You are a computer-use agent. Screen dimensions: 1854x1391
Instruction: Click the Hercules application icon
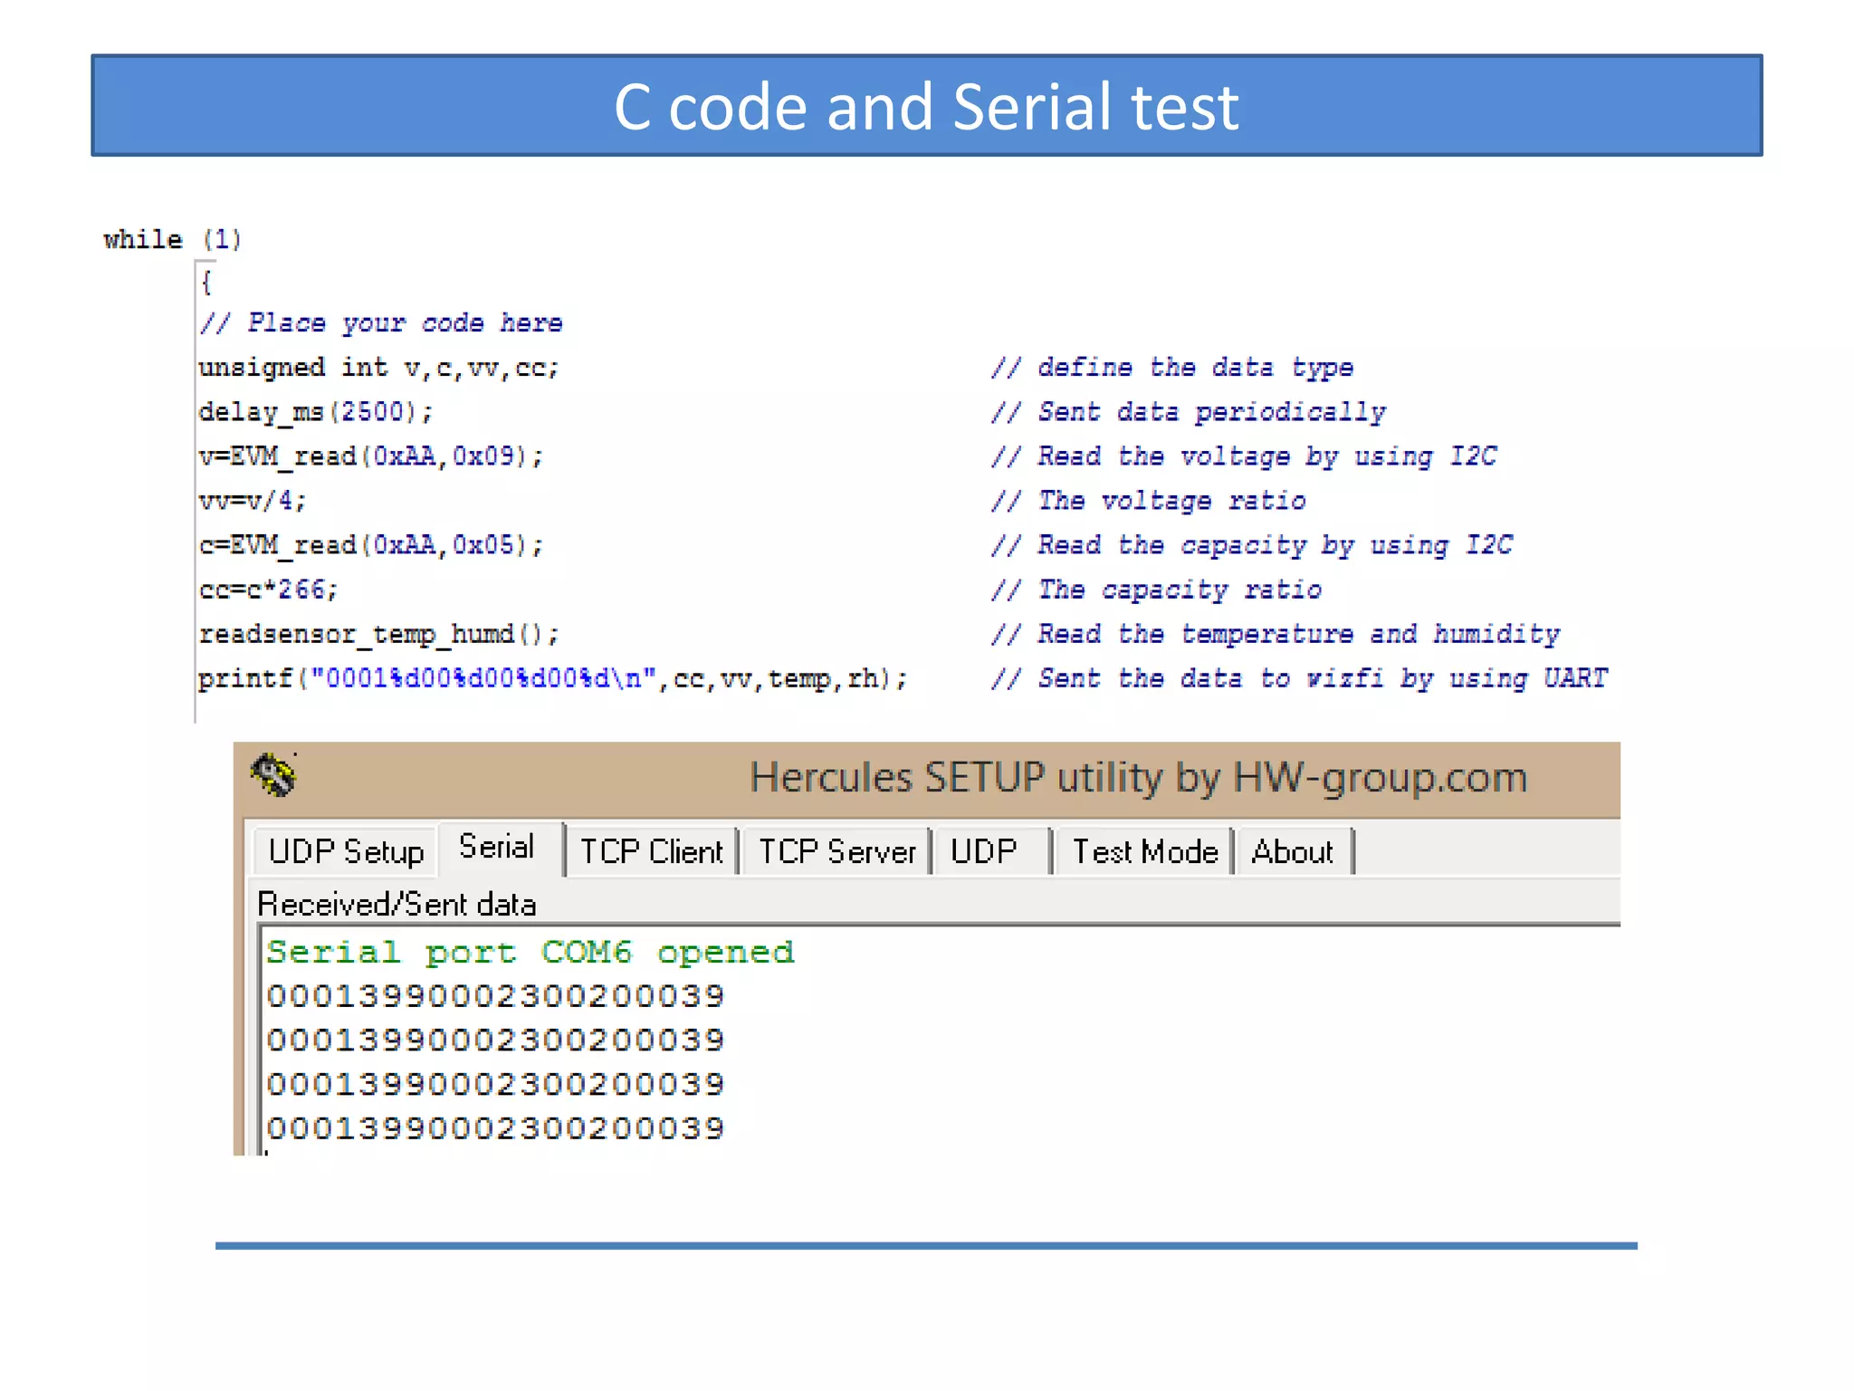pyautogui.click(x=273, y=775)
